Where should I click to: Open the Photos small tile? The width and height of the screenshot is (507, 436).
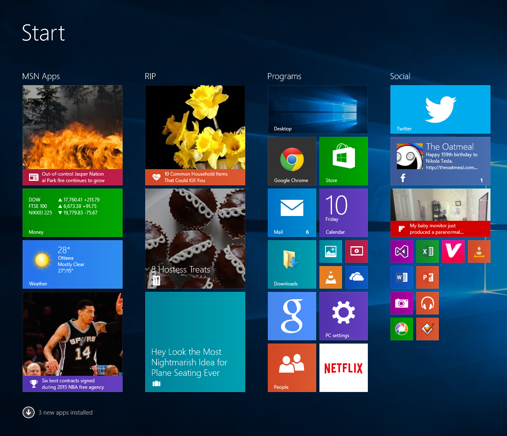pos(330,252)
